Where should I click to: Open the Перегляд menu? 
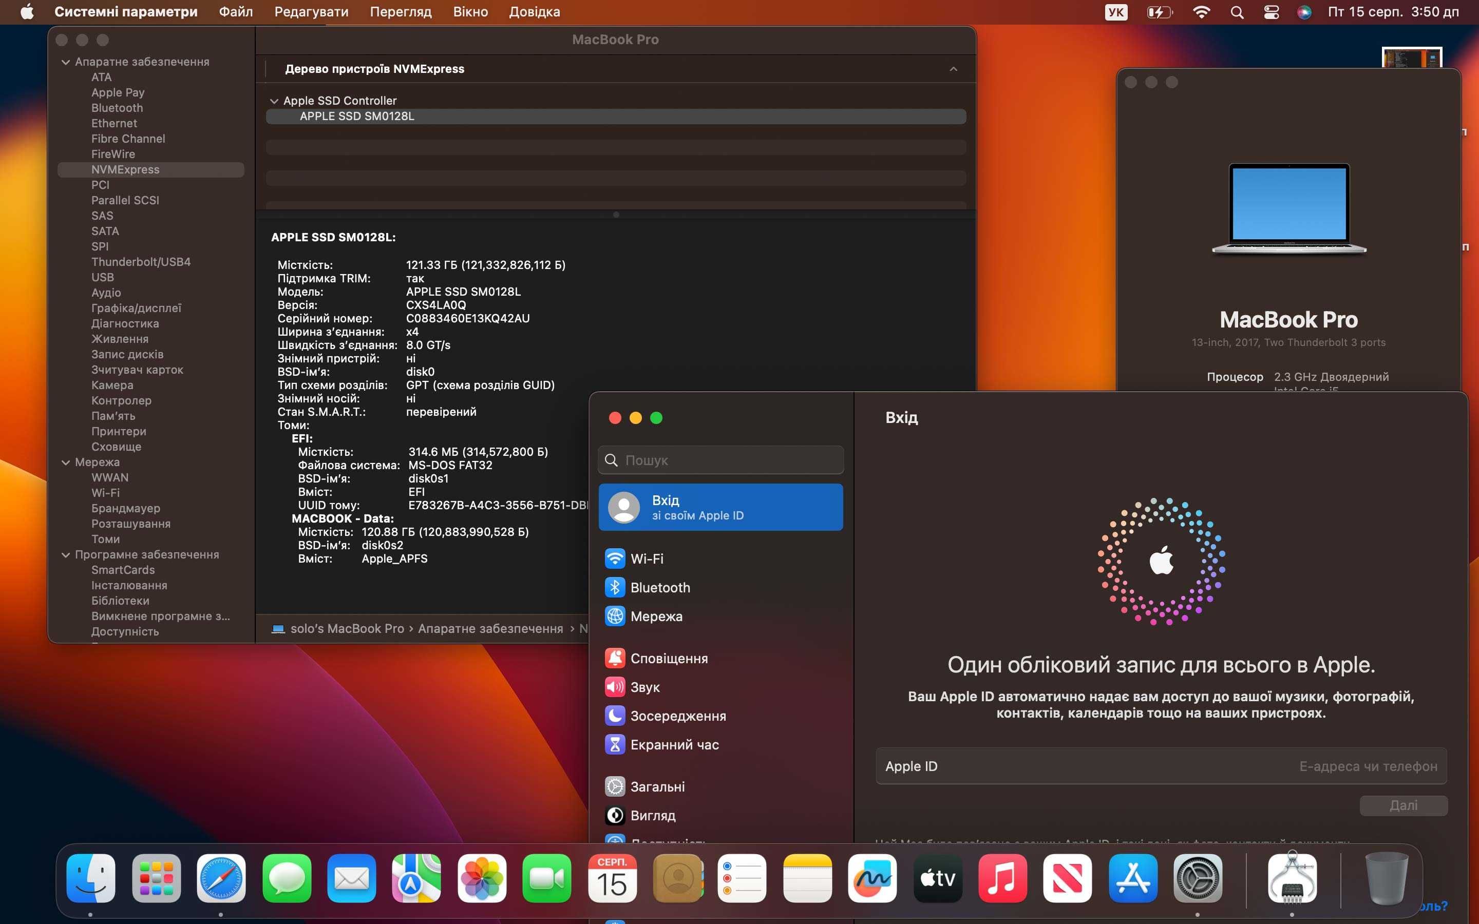[x=401, y=12]
